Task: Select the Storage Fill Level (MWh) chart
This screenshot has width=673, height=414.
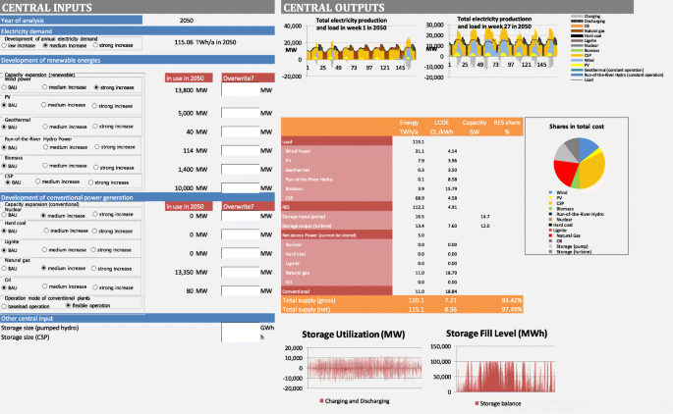Action: 493,369
